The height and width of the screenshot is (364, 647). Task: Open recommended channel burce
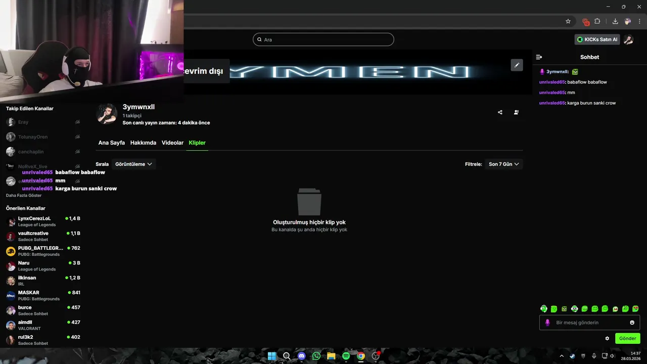click(x=43, y=310)
